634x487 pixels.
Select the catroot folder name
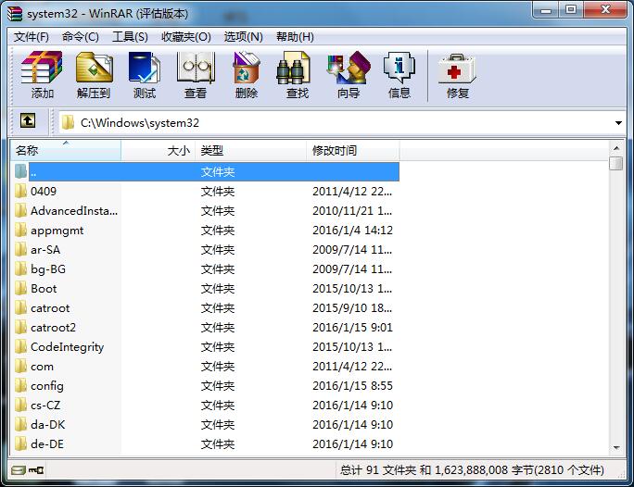(50, 308)
